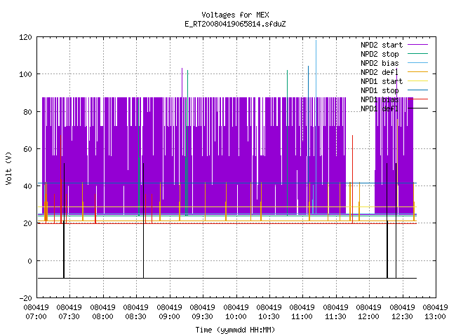Click the 'NPD1 bias' legend label

(380, 99)
